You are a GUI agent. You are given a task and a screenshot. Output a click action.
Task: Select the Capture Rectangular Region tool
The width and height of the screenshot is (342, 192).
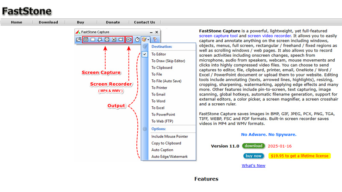[93, 39]
